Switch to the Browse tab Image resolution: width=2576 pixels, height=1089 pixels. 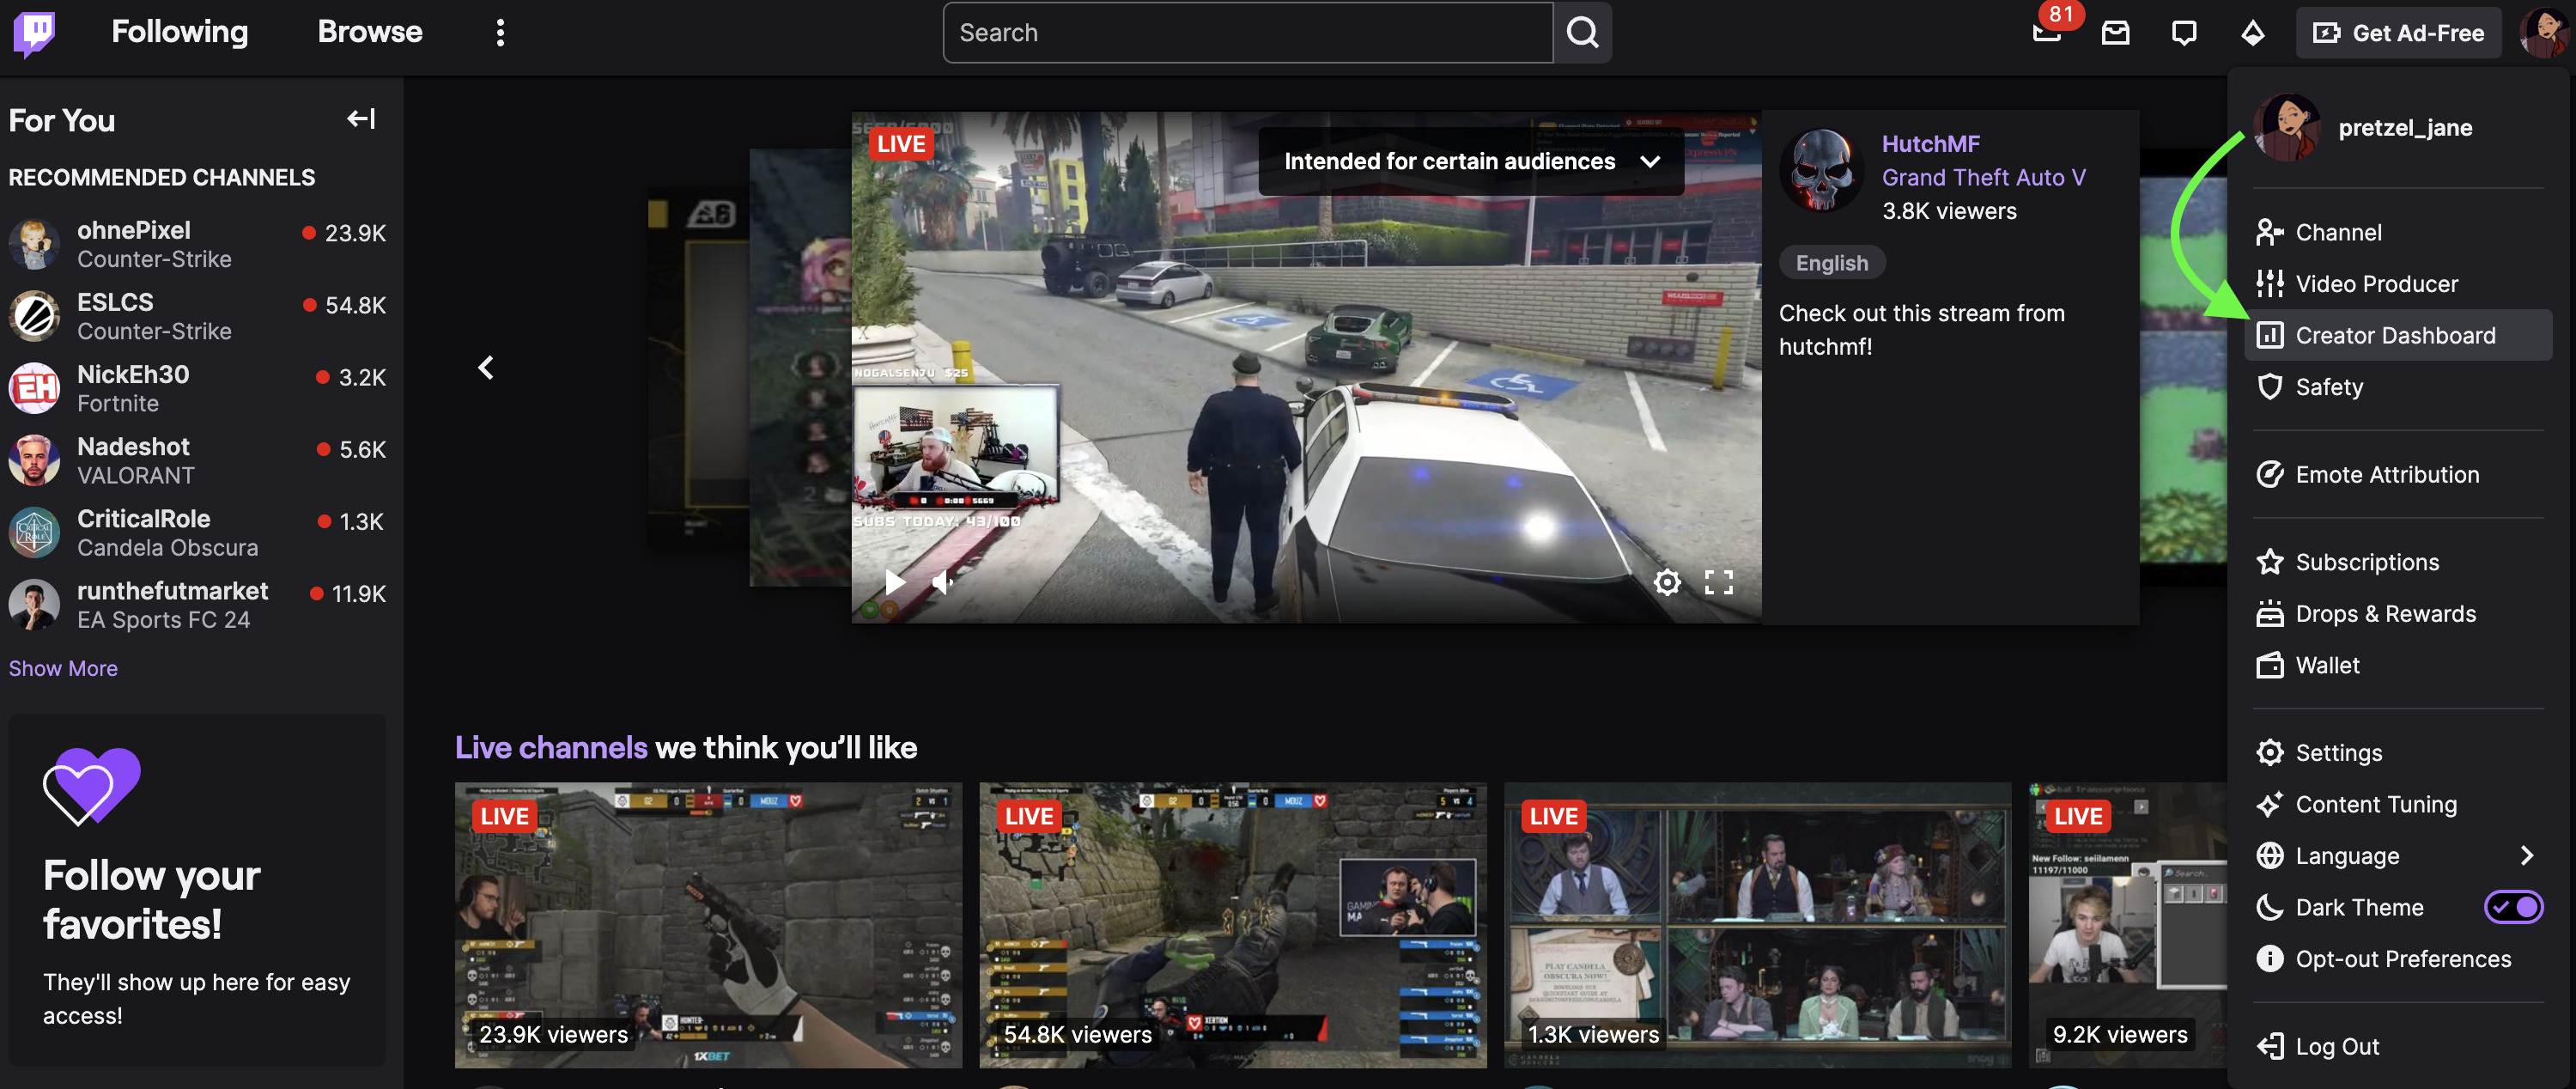[370, 32]
